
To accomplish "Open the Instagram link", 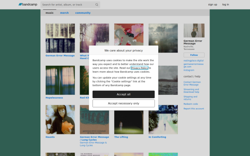I will pos(189,70).
